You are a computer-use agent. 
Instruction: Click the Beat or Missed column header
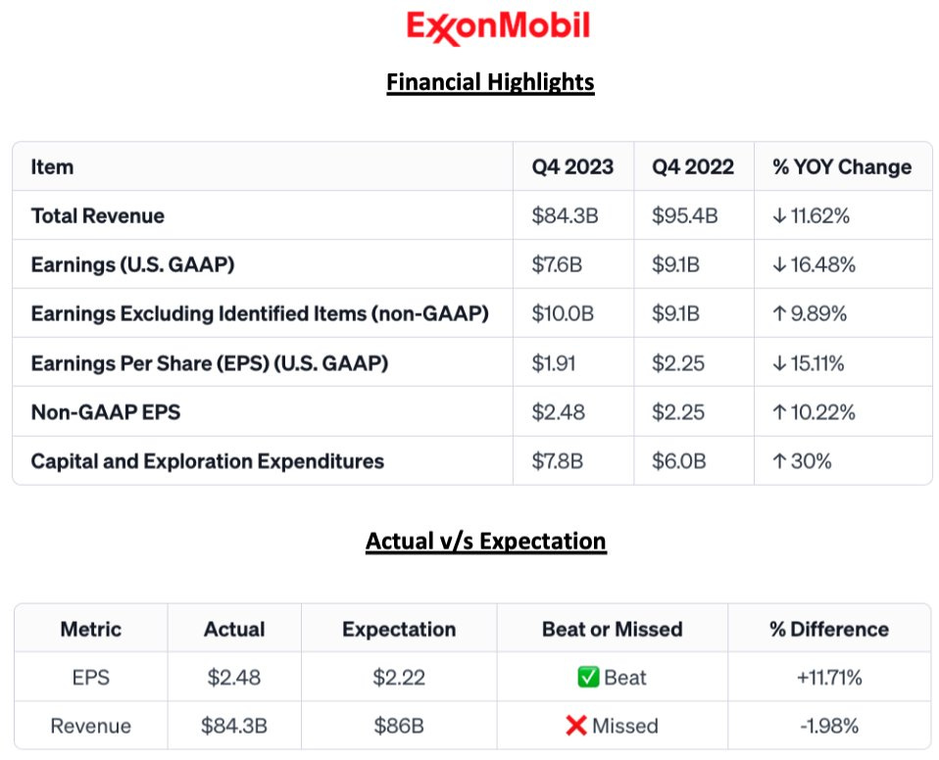(x=613, y=630)
